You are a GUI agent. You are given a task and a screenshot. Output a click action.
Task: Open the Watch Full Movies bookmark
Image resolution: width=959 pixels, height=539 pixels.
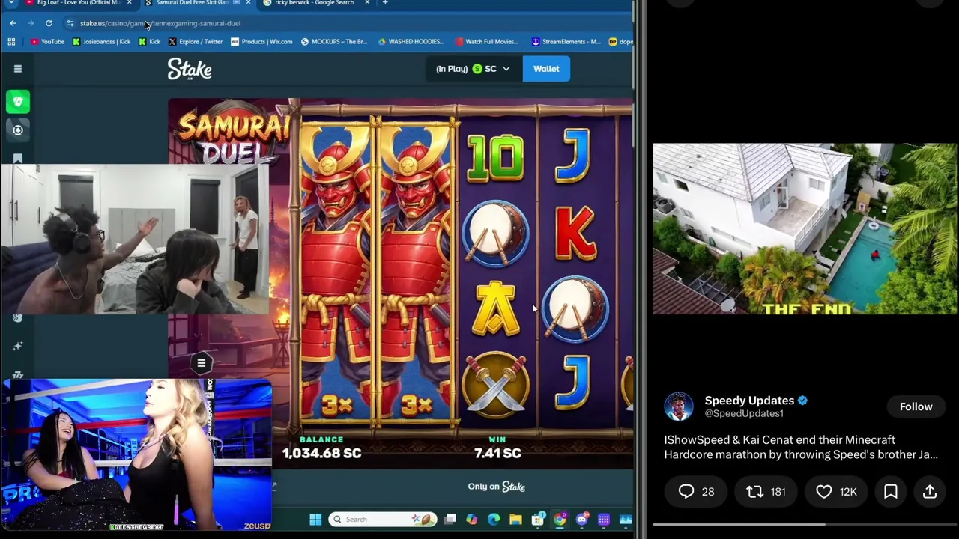point(486,42)
